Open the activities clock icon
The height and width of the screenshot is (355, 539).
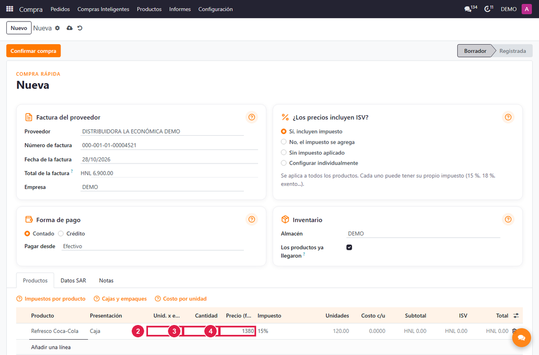tap(488, 9)
